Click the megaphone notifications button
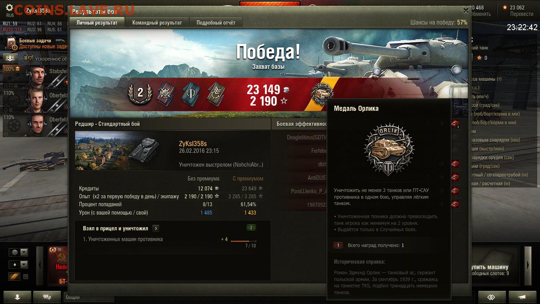Viewport: 540px width, 304px height. point(522,297)
